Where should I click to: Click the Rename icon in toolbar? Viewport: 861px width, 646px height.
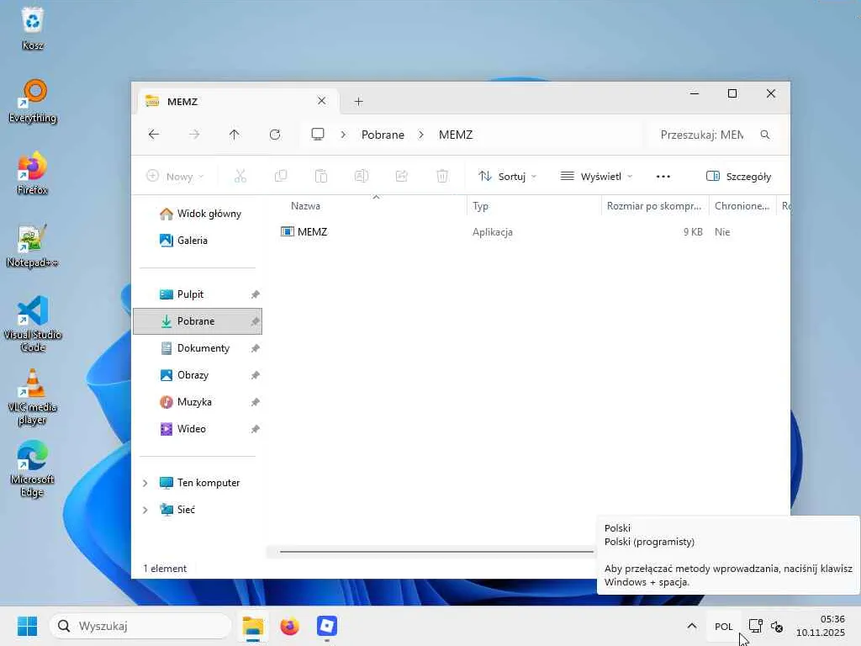point(362,177)
